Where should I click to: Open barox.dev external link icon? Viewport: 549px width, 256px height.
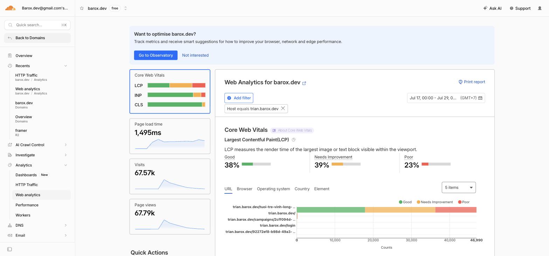pyautogui.click(x=304, y=83)
